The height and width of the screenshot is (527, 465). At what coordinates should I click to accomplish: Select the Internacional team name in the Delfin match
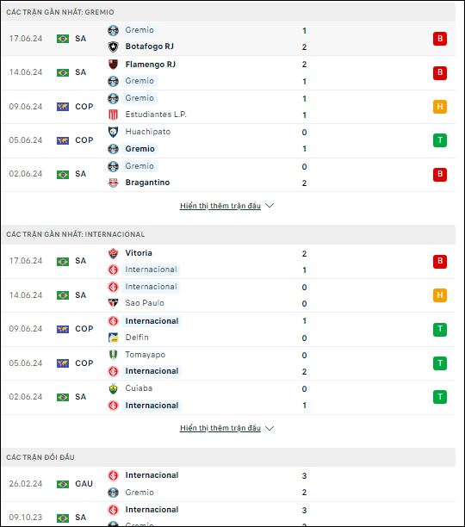point(152,321)
